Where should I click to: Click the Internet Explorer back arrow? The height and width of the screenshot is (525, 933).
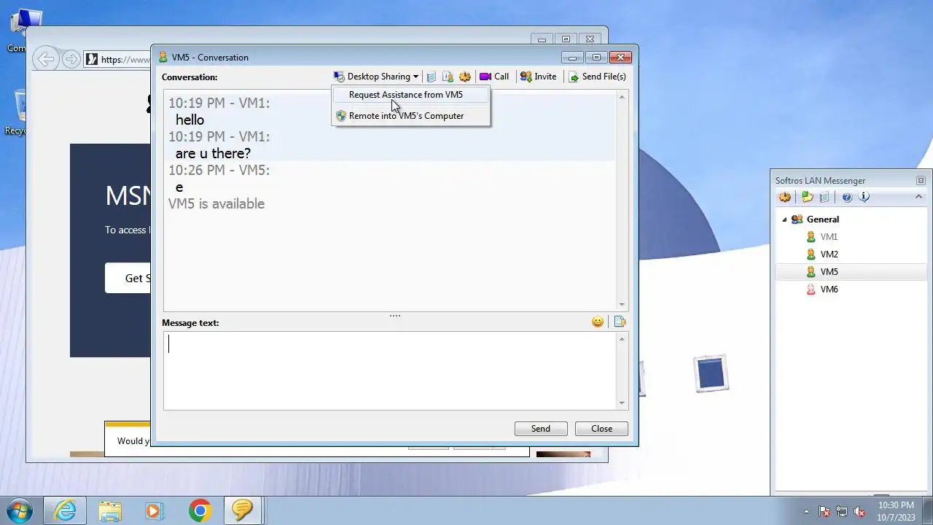click(x=47, y=59)
